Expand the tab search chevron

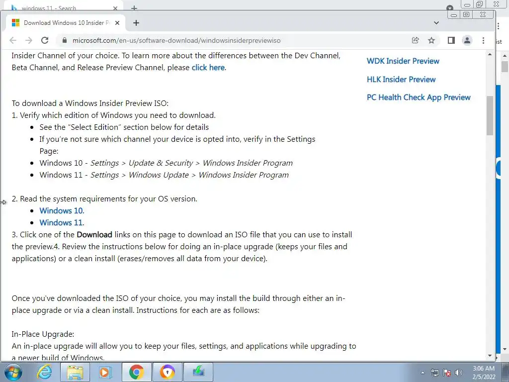(x=436, y=23)
